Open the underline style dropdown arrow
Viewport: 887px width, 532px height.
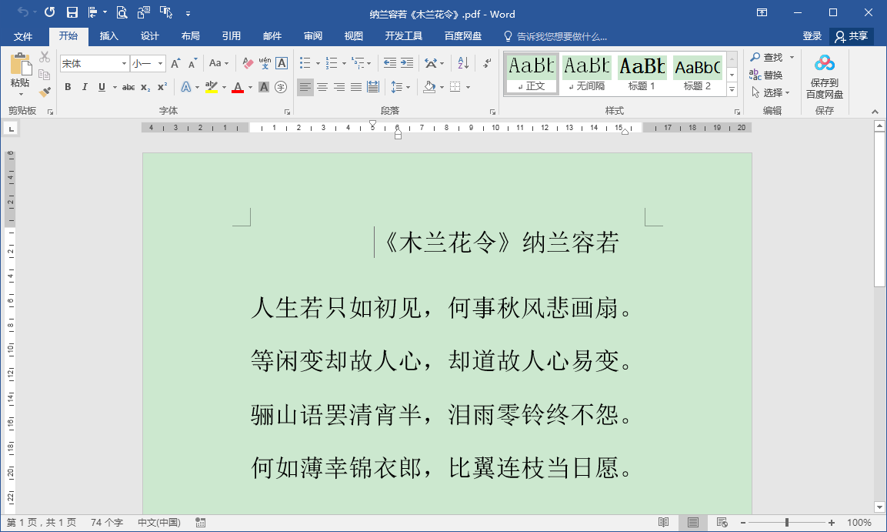115,87
